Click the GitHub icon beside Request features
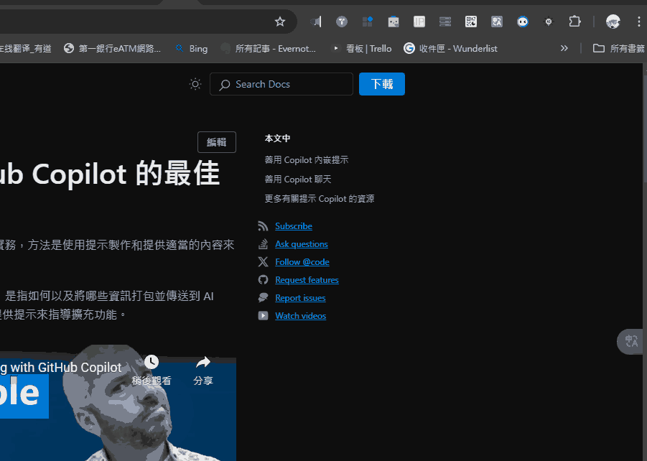Screen dimensions: 647x461 pos(263,280)
